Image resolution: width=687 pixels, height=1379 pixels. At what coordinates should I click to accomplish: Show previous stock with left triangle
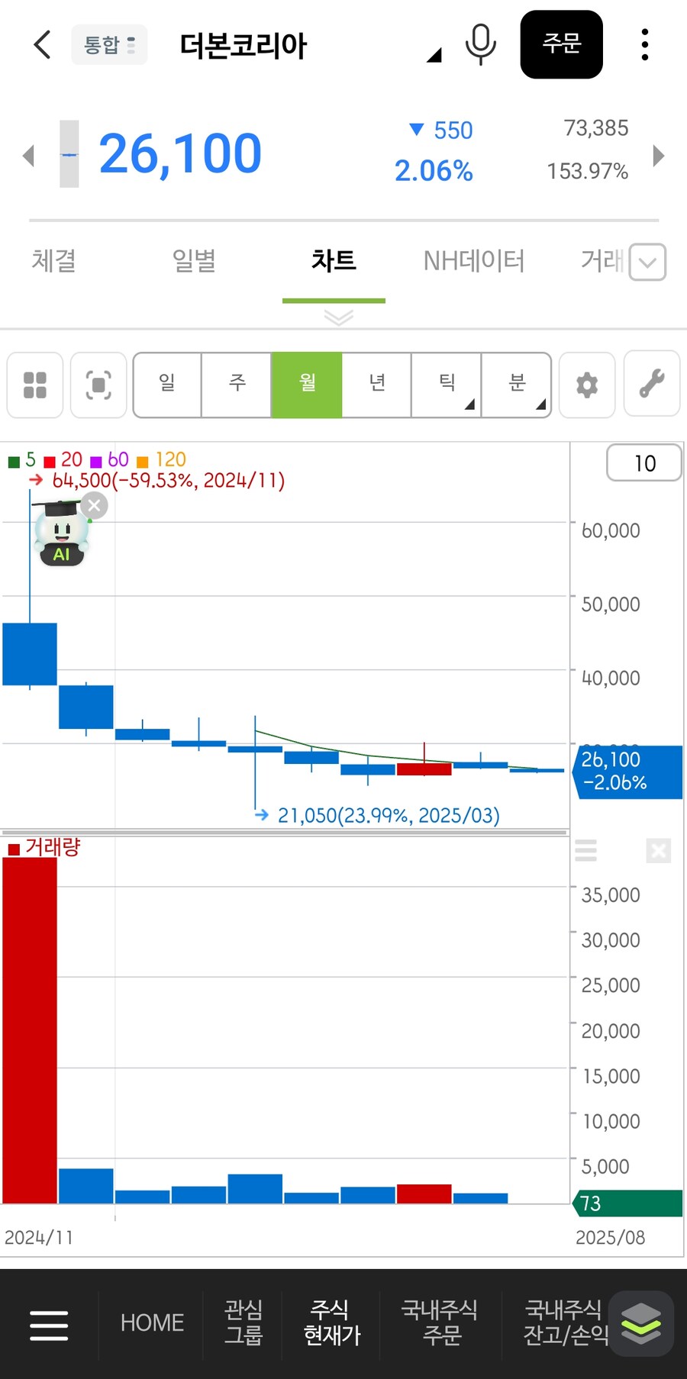point(28,156)
